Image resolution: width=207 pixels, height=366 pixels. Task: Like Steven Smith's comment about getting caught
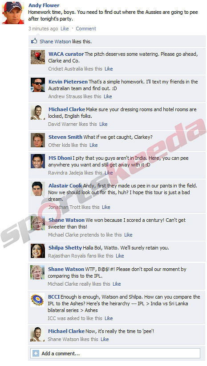[93, 145]
